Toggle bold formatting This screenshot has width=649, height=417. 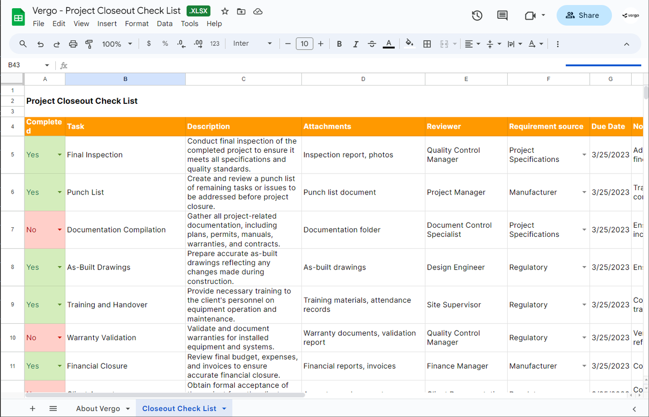(339, 44)
